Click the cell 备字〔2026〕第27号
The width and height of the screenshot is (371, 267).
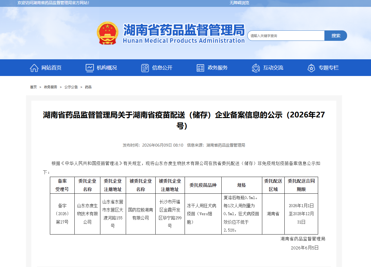coord(62,214)
